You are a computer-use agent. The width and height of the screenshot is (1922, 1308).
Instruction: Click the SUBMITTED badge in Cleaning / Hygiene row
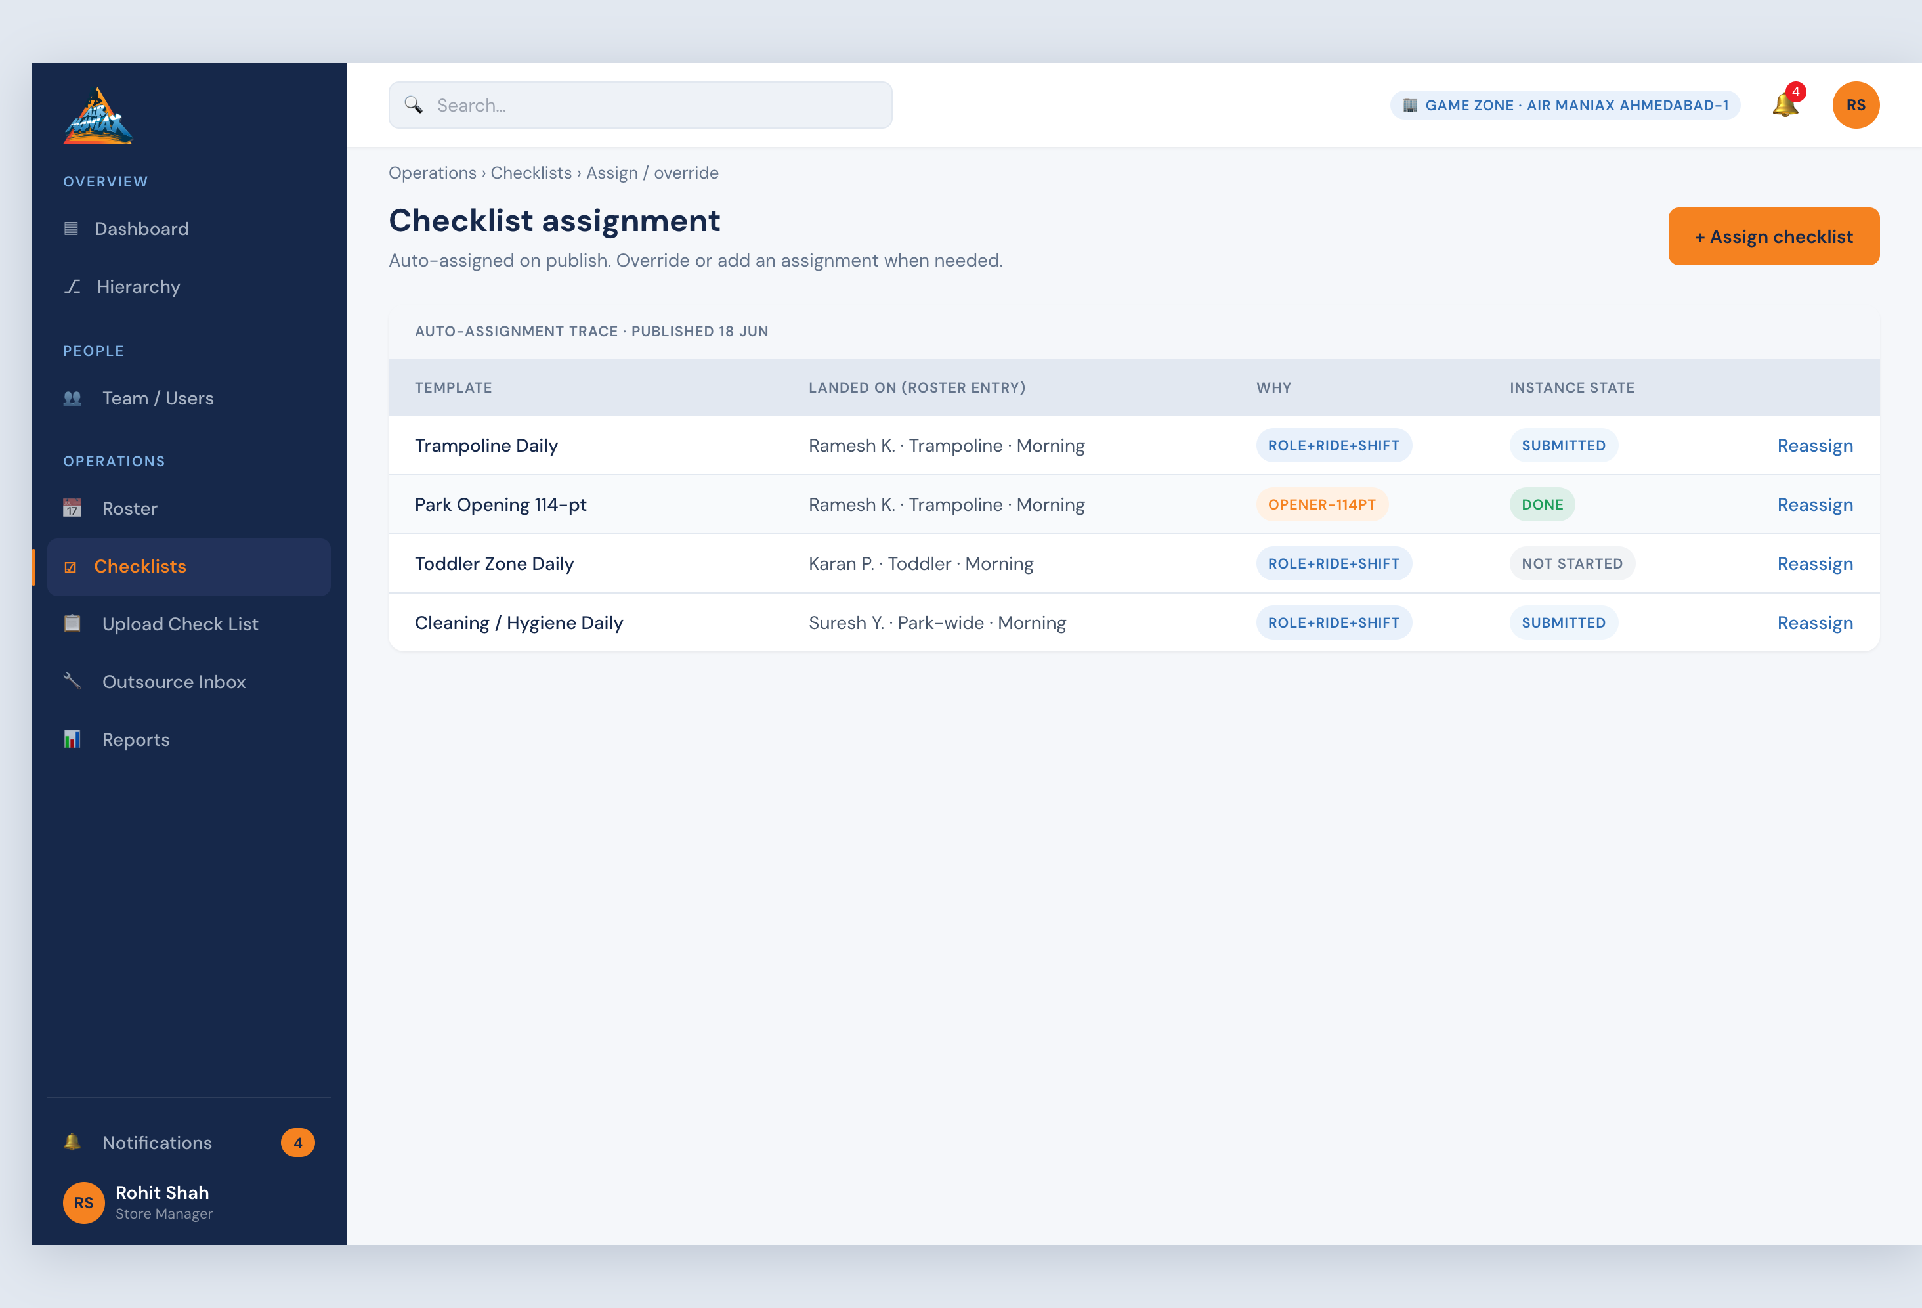1564,623
